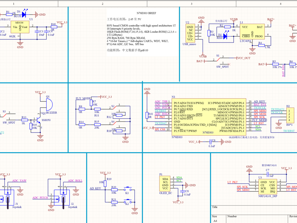The image size is (297, 223).
Task: Select resistor R3 10K
Action: [x=209, y=33]
